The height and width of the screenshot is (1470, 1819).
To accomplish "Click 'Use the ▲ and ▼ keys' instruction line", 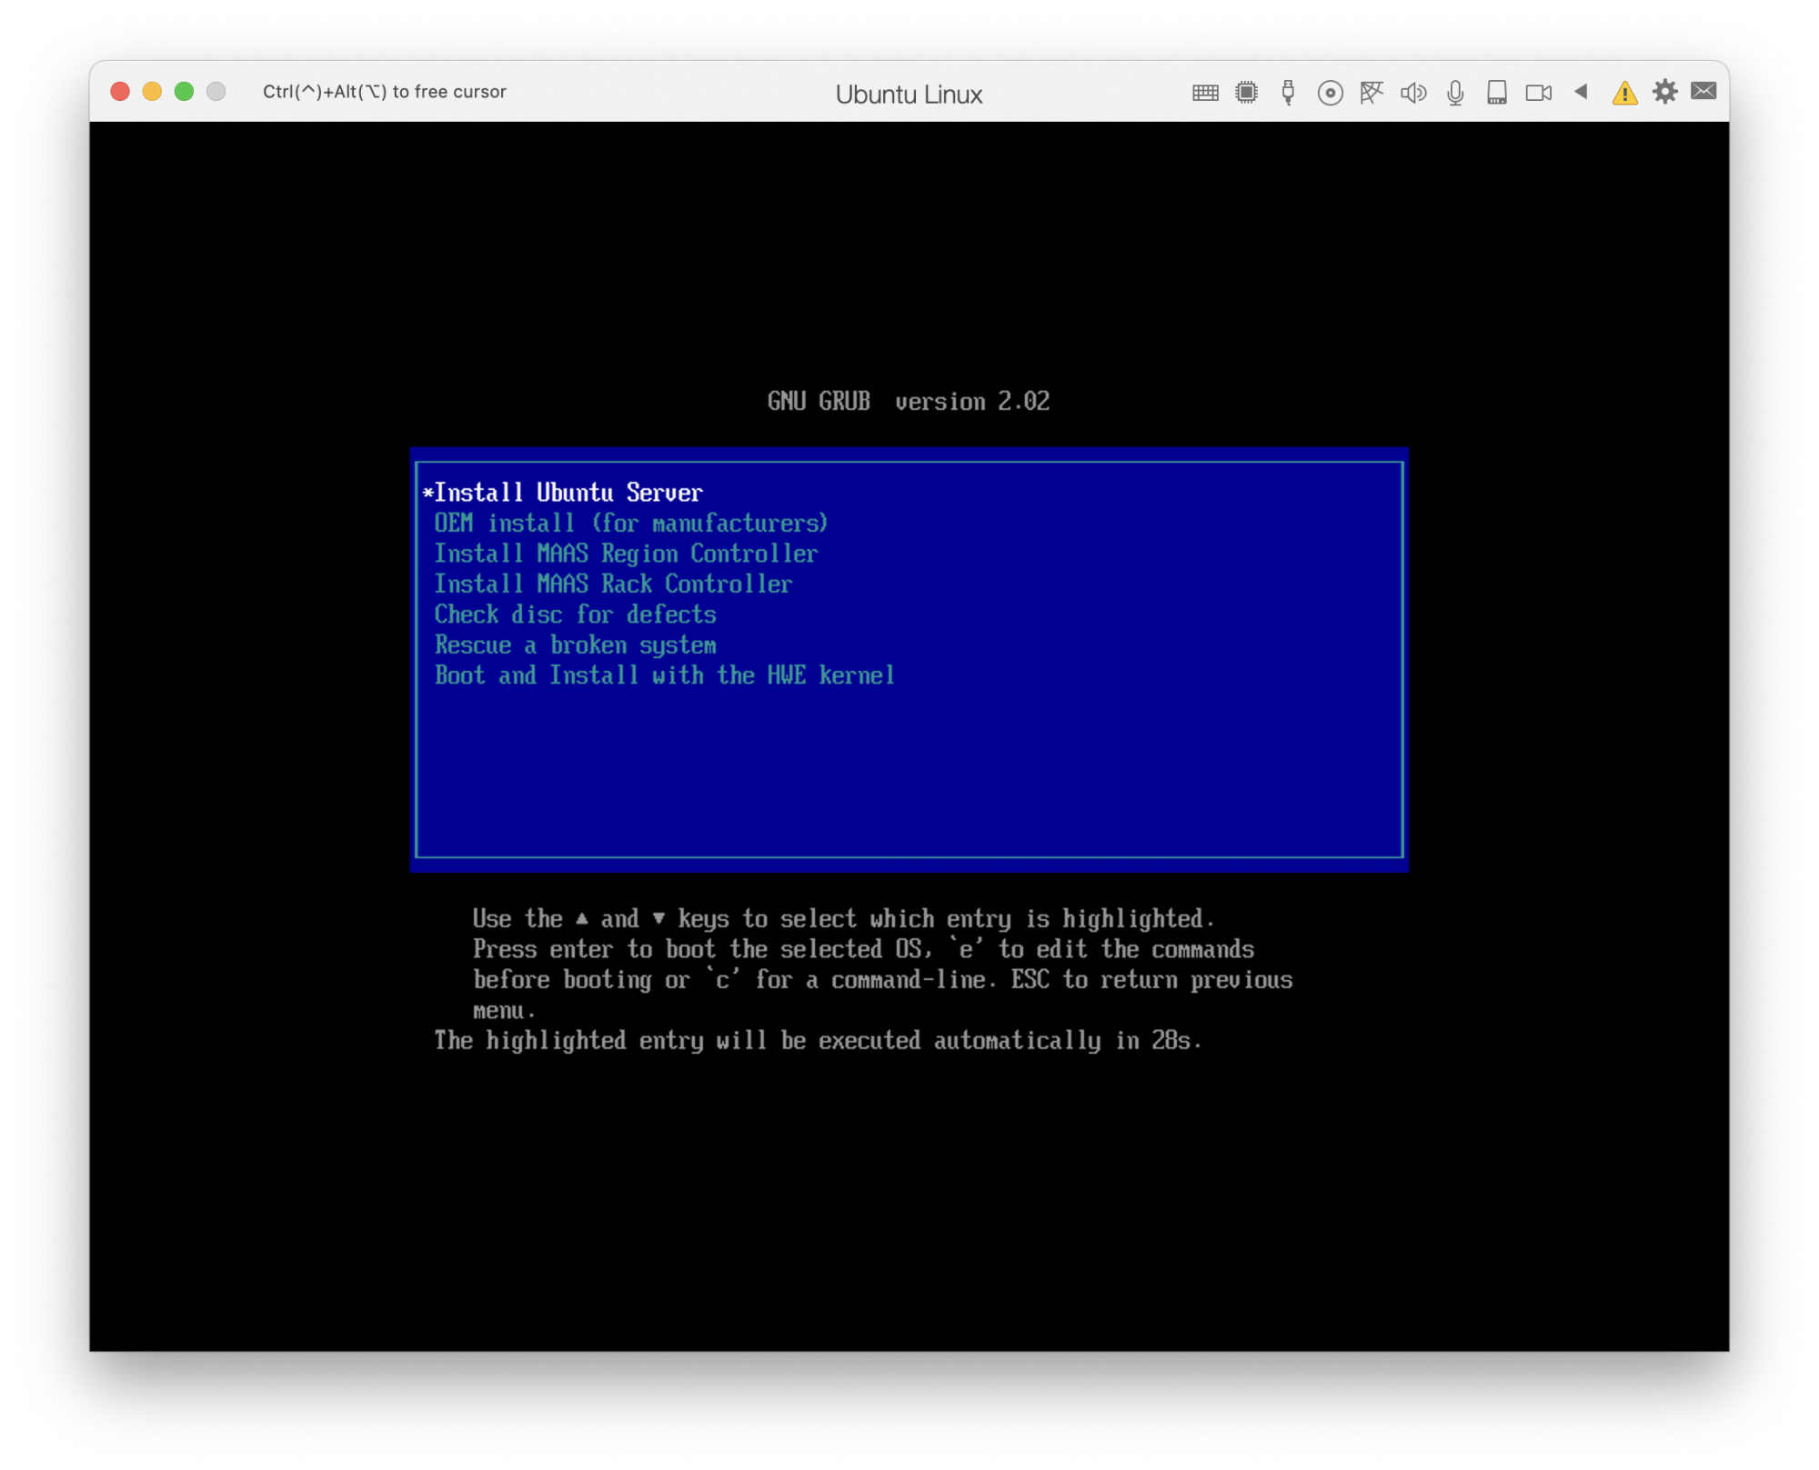I will pyautogui.click(x=843, y=919).
